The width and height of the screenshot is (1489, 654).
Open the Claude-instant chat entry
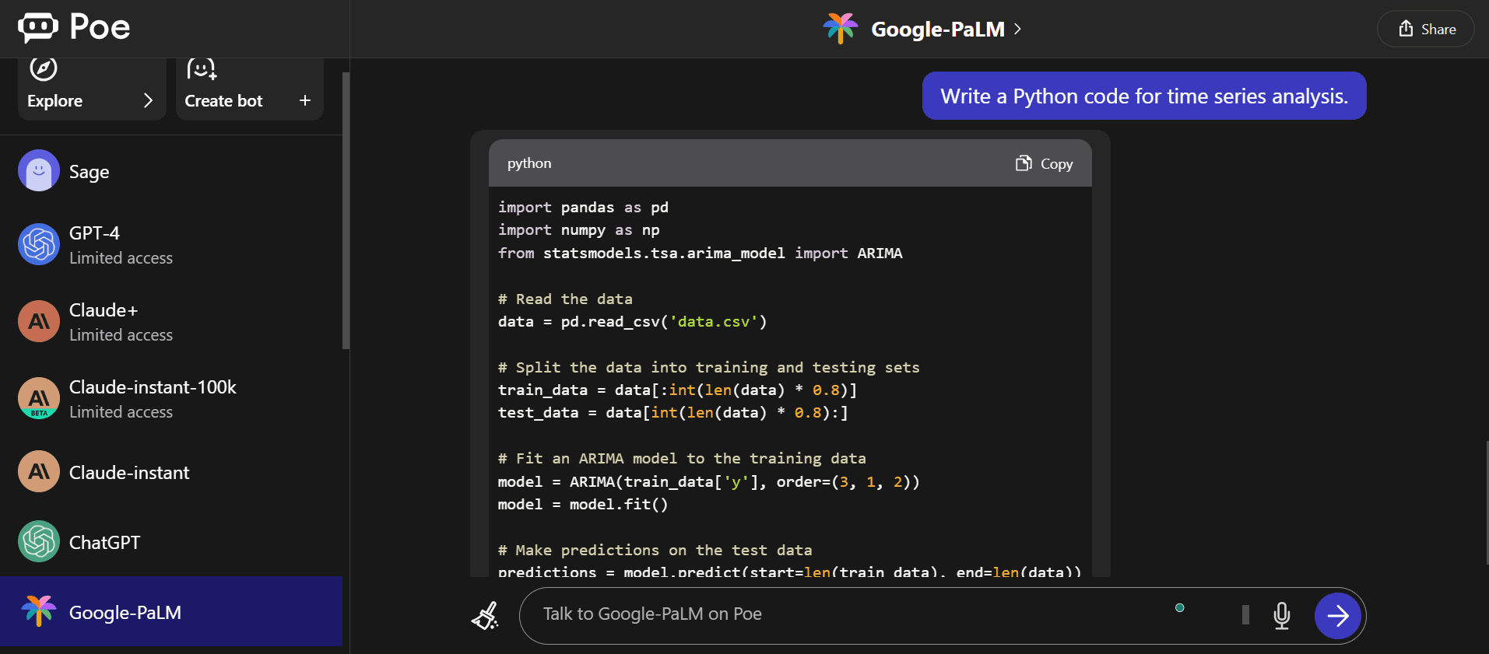click(171, 472)
